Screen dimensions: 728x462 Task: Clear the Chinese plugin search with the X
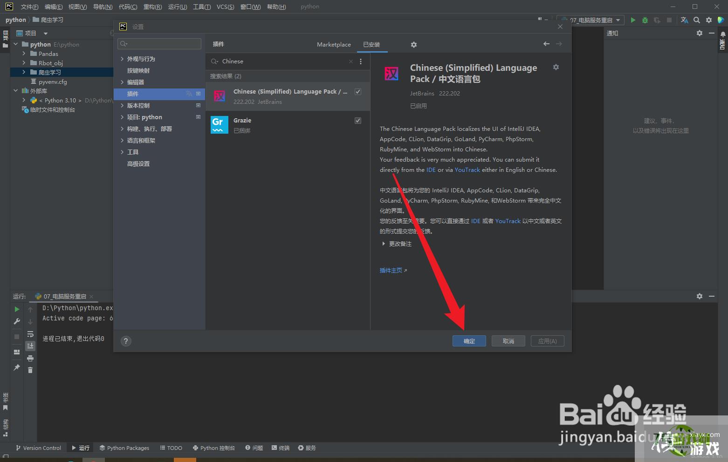pyautogui.click(x=351, y=61)
